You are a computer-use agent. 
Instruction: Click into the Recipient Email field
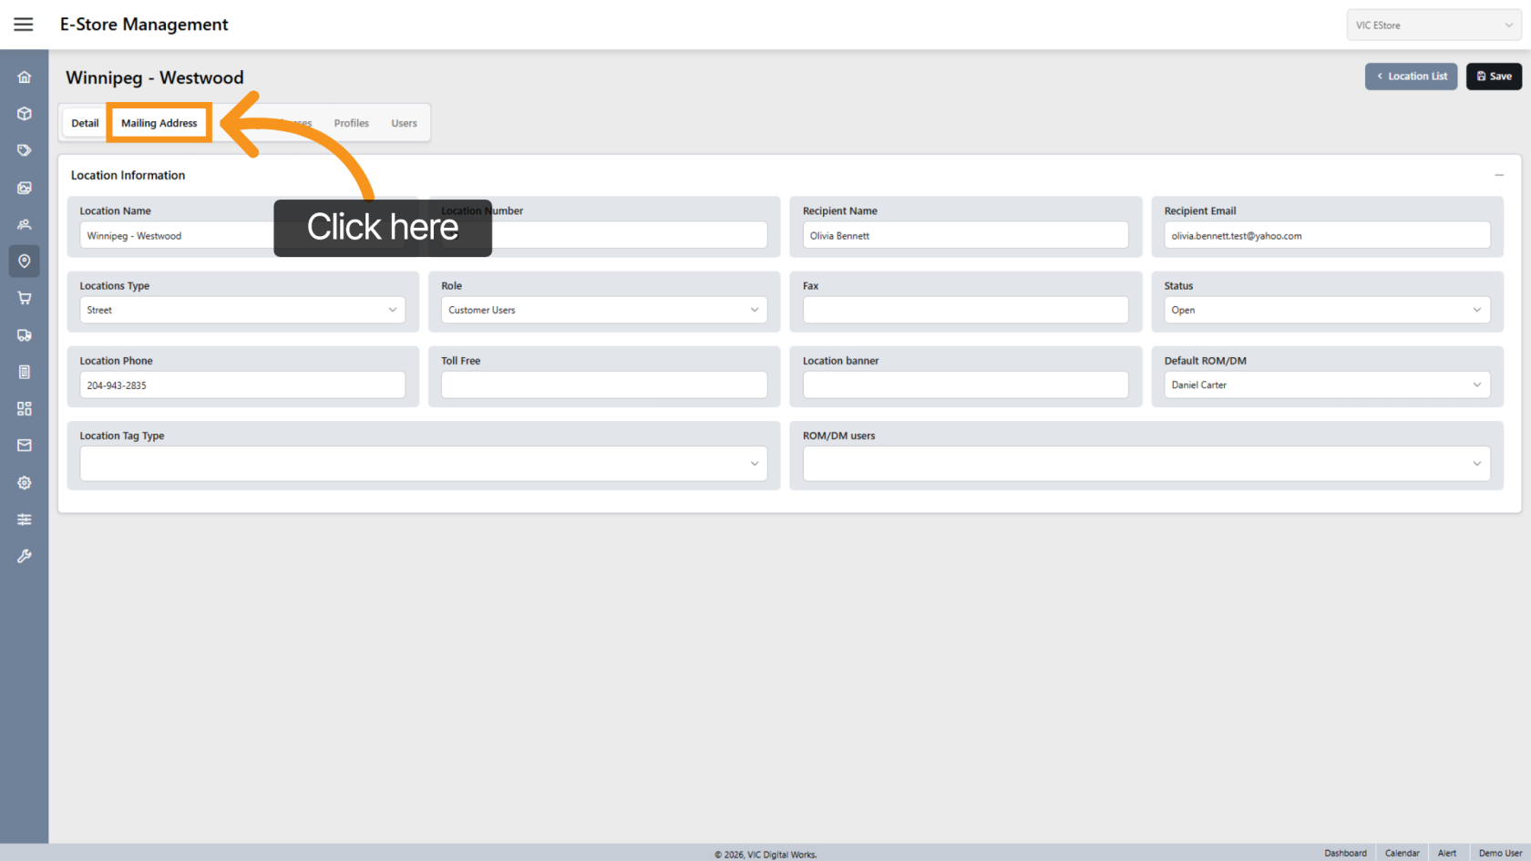[x=1327, y=235]
